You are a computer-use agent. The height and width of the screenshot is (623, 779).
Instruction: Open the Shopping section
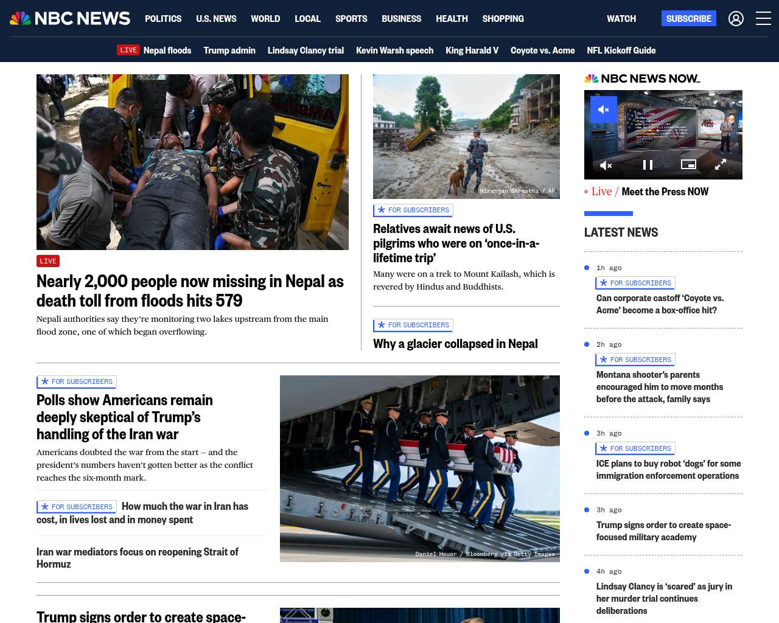click(x=503, y=19)
